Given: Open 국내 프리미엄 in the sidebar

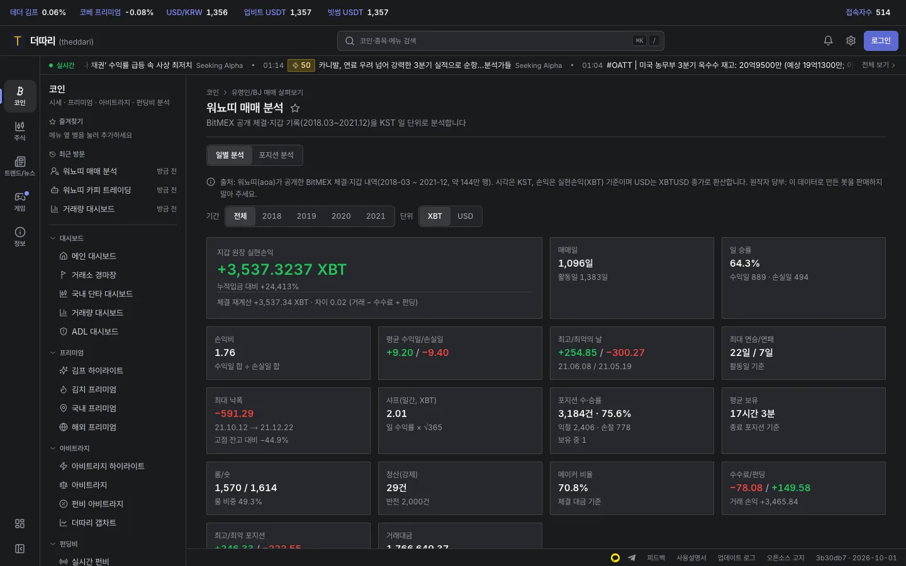Looking at the screenshot, I should click(x=113, y=408).
